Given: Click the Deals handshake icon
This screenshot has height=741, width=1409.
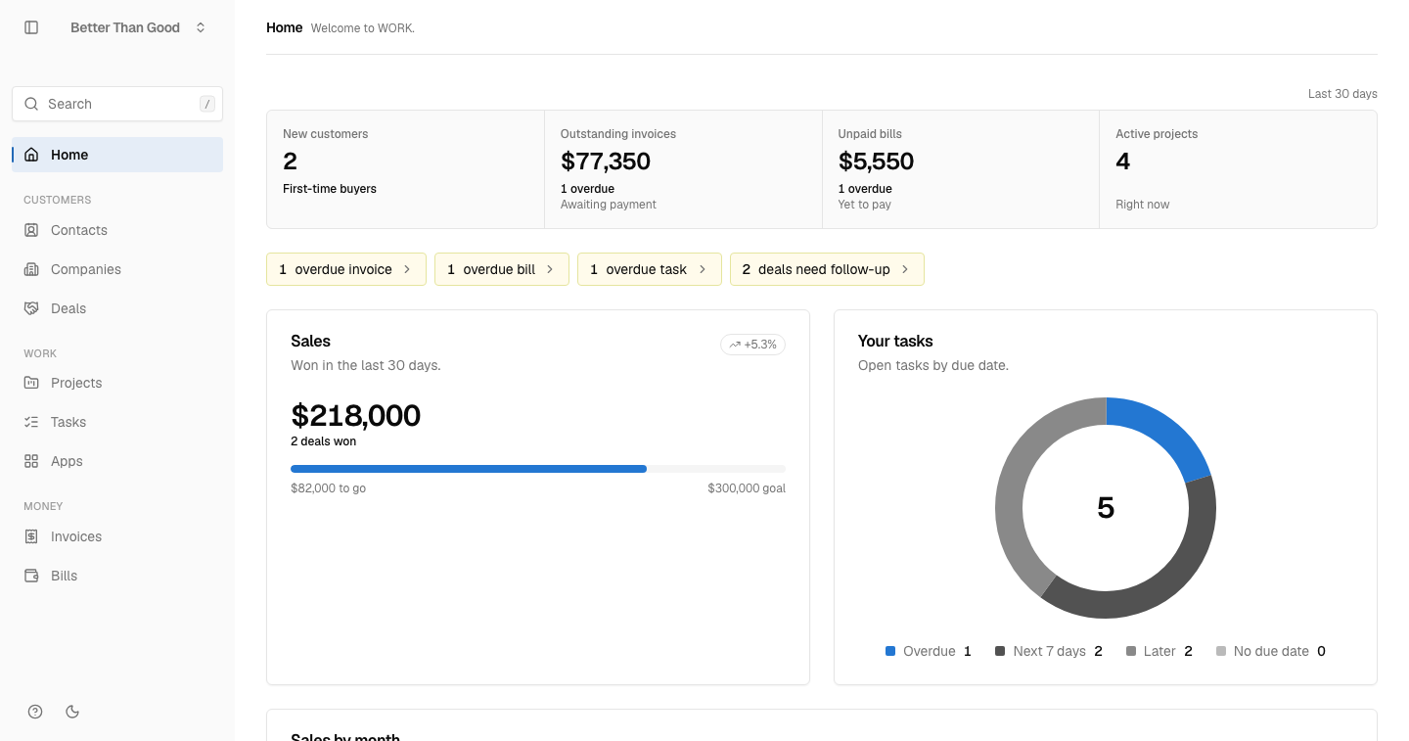Looking at the screenshot, I should click(31, 308).
